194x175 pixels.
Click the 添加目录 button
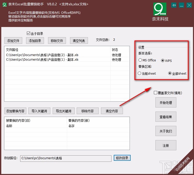(35, 41)
